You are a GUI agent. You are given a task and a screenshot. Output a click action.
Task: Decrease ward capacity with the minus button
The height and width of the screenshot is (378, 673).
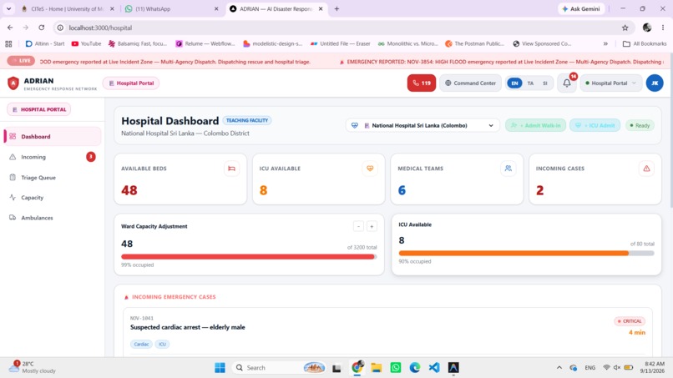[x=358, y=226]
